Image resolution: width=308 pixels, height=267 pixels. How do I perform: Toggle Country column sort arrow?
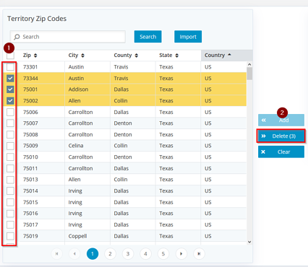[x=229, y=55]
